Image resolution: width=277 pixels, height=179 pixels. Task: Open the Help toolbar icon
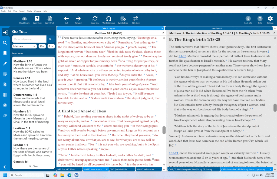(260, 20)
